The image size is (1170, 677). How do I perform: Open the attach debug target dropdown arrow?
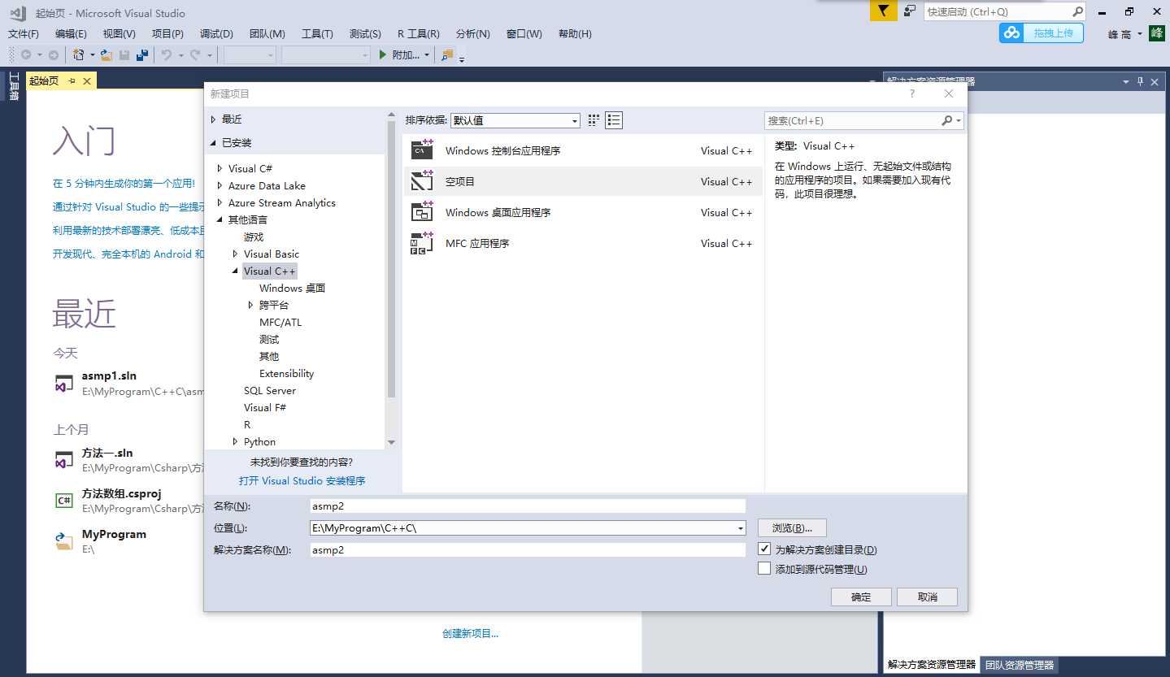pos(427,55)
